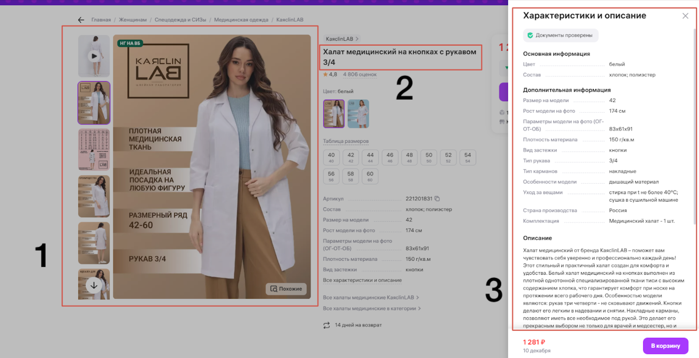Close the Характеристики и описание panel

coord(685,16)
